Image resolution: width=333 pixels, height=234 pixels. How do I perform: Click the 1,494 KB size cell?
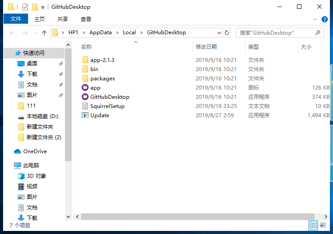click(x=319, y=115)
